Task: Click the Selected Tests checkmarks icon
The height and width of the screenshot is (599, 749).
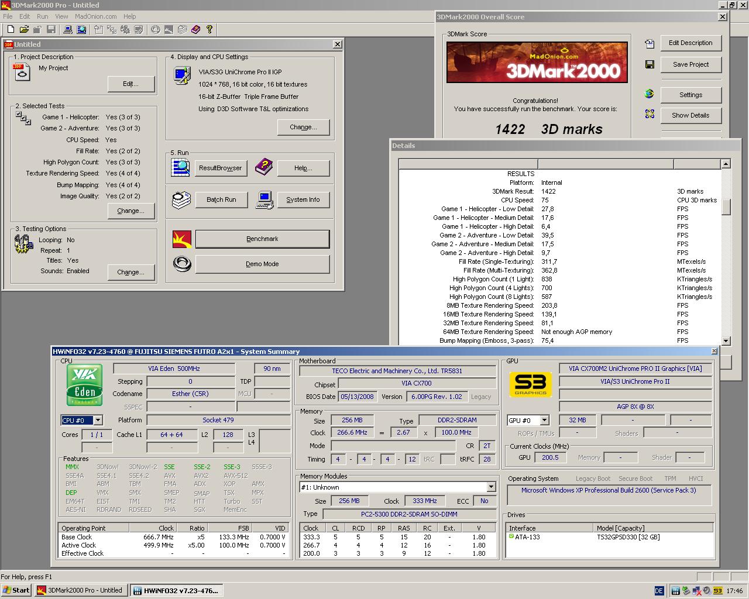Action: click(23, 118)
